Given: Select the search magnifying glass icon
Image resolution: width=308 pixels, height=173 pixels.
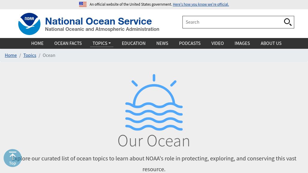Looking at the screenshot, I should point(288,22).
